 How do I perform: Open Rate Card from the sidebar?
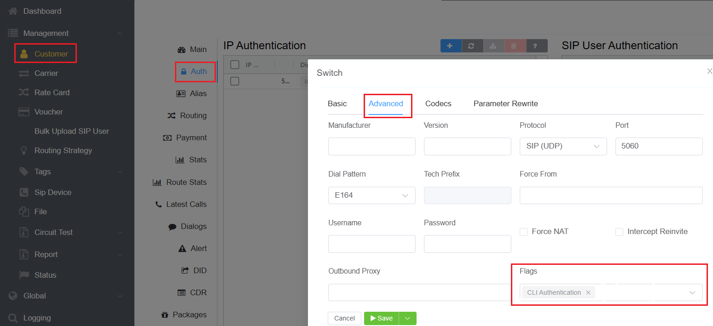point(52,92)
